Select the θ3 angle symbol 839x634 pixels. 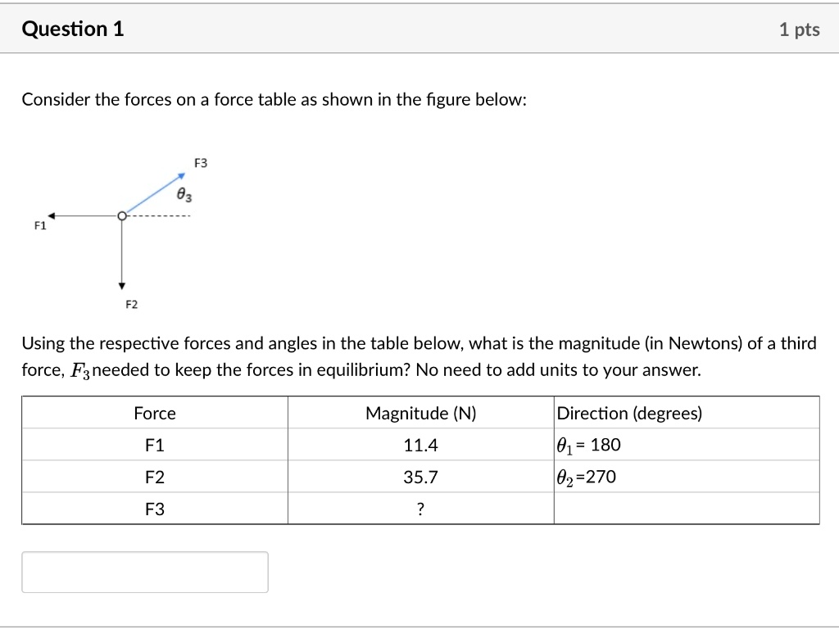coord(184,195)
